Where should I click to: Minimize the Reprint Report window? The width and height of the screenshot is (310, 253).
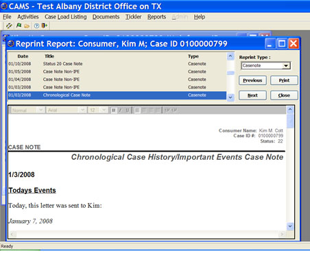pos(270,43)
